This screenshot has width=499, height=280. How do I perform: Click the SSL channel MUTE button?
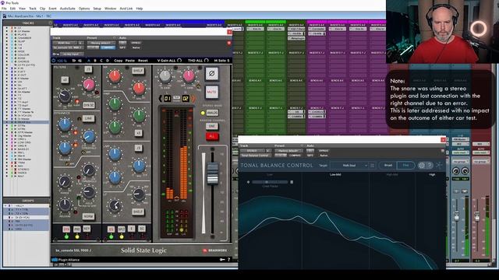211,92
